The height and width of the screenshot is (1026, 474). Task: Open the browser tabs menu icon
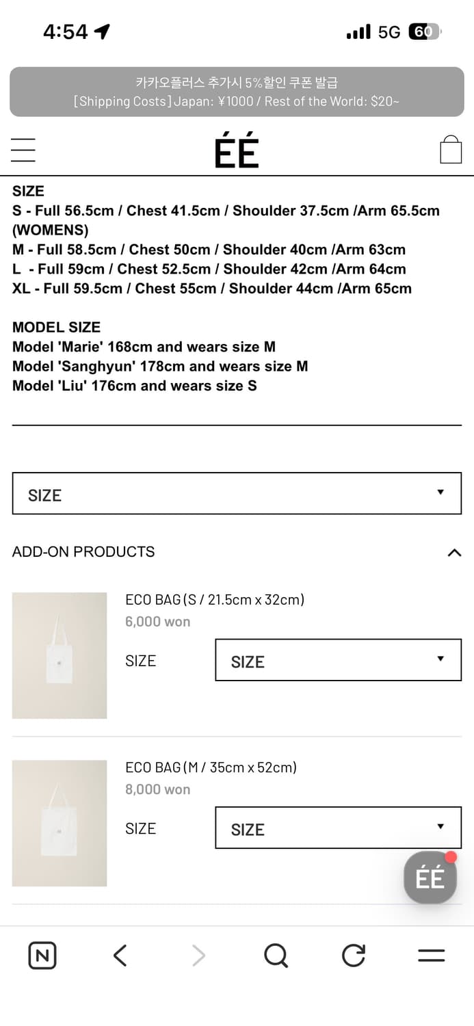(x=431, y=956)
